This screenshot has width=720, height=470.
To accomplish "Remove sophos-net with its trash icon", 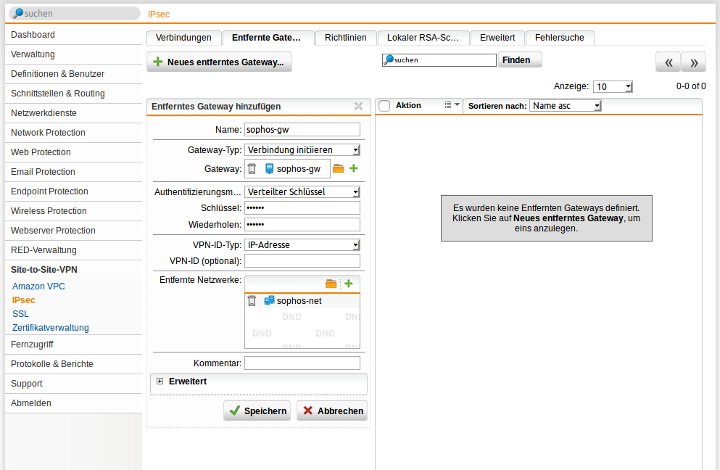I will (251, 300).
